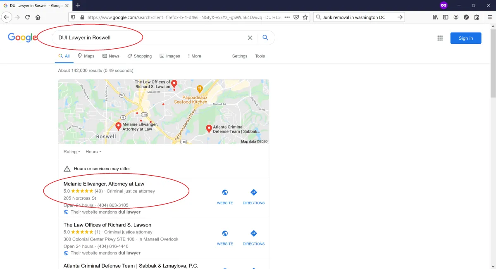Click the Melanie Ellwanger map pin

tap(118, 126)
